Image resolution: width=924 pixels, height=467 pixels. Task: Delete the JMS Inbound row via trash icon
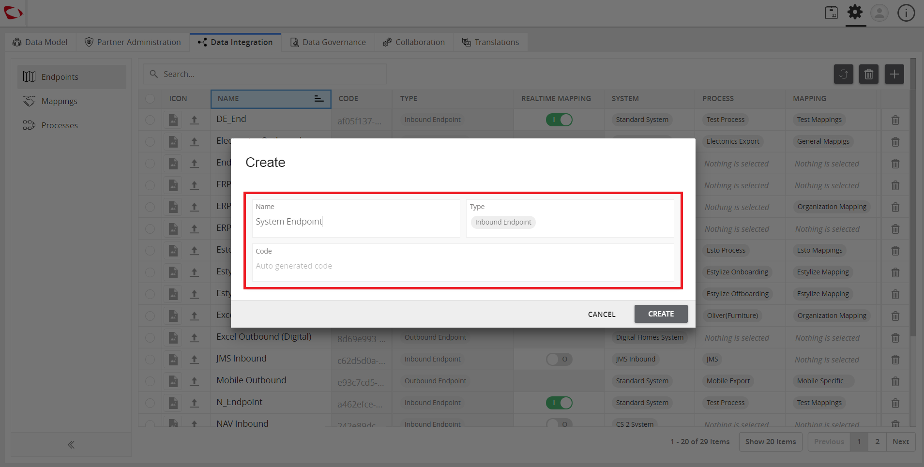(x=895, y=360)
